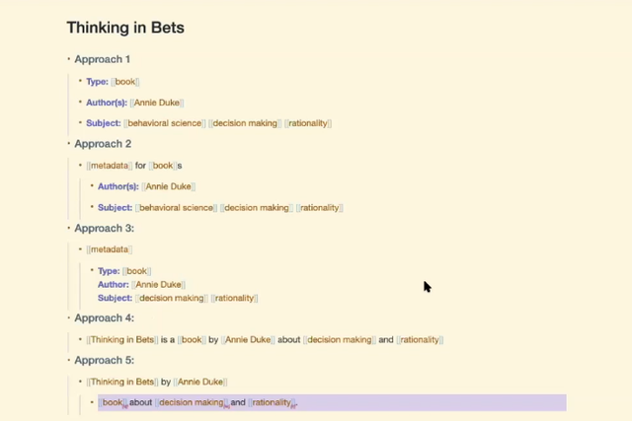This screenshot has width=632, height=421.
Task: Click Subject: attribute under Approach 3
Action: (x=115, y=298)
